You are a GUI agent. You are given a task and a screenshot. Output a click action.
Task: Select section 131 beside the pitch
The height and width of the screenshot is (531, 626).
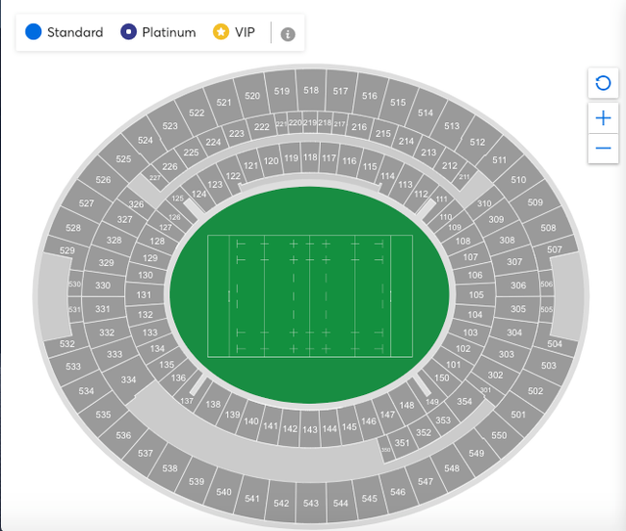pos(144,295)
